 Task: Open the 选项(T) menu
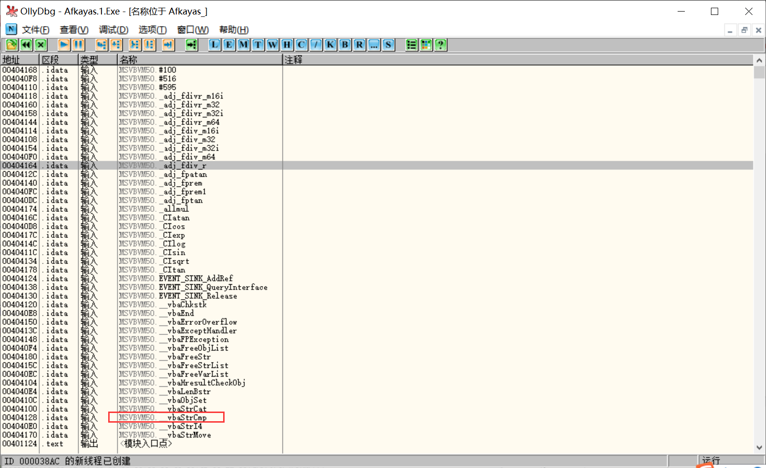pyautogui.click(x=153, y=29)
